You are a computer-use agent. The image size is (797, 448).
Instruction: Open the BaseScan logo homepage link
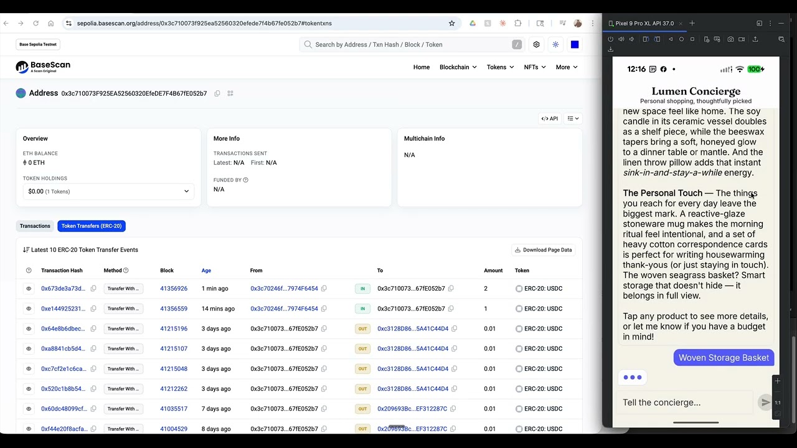[43, 67]
